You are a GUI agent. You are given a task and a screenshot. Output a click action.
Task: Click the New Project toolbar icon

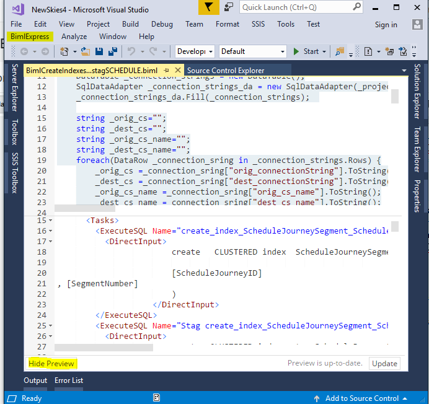point(64,51)
